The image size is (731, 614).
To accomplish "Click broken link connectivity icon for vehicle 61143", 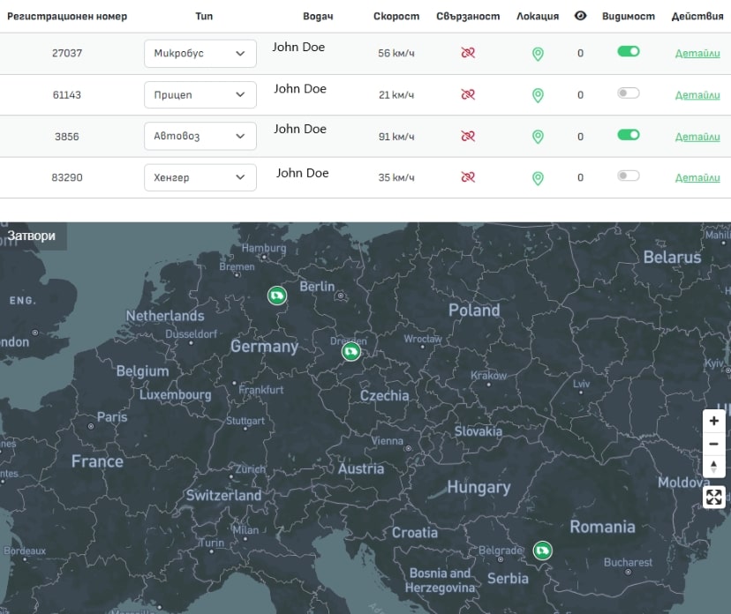I will coord(468,95).
